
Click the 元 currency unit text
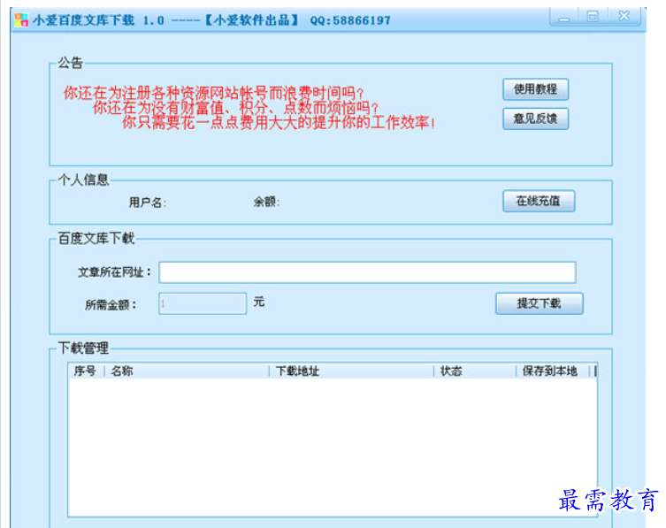tap(259, 302)
